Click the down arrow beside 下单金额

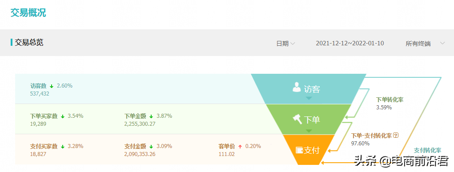151,116
